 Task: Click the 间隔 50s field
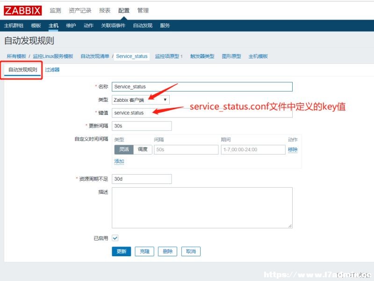pyautogui.click(x=186, y=149)
